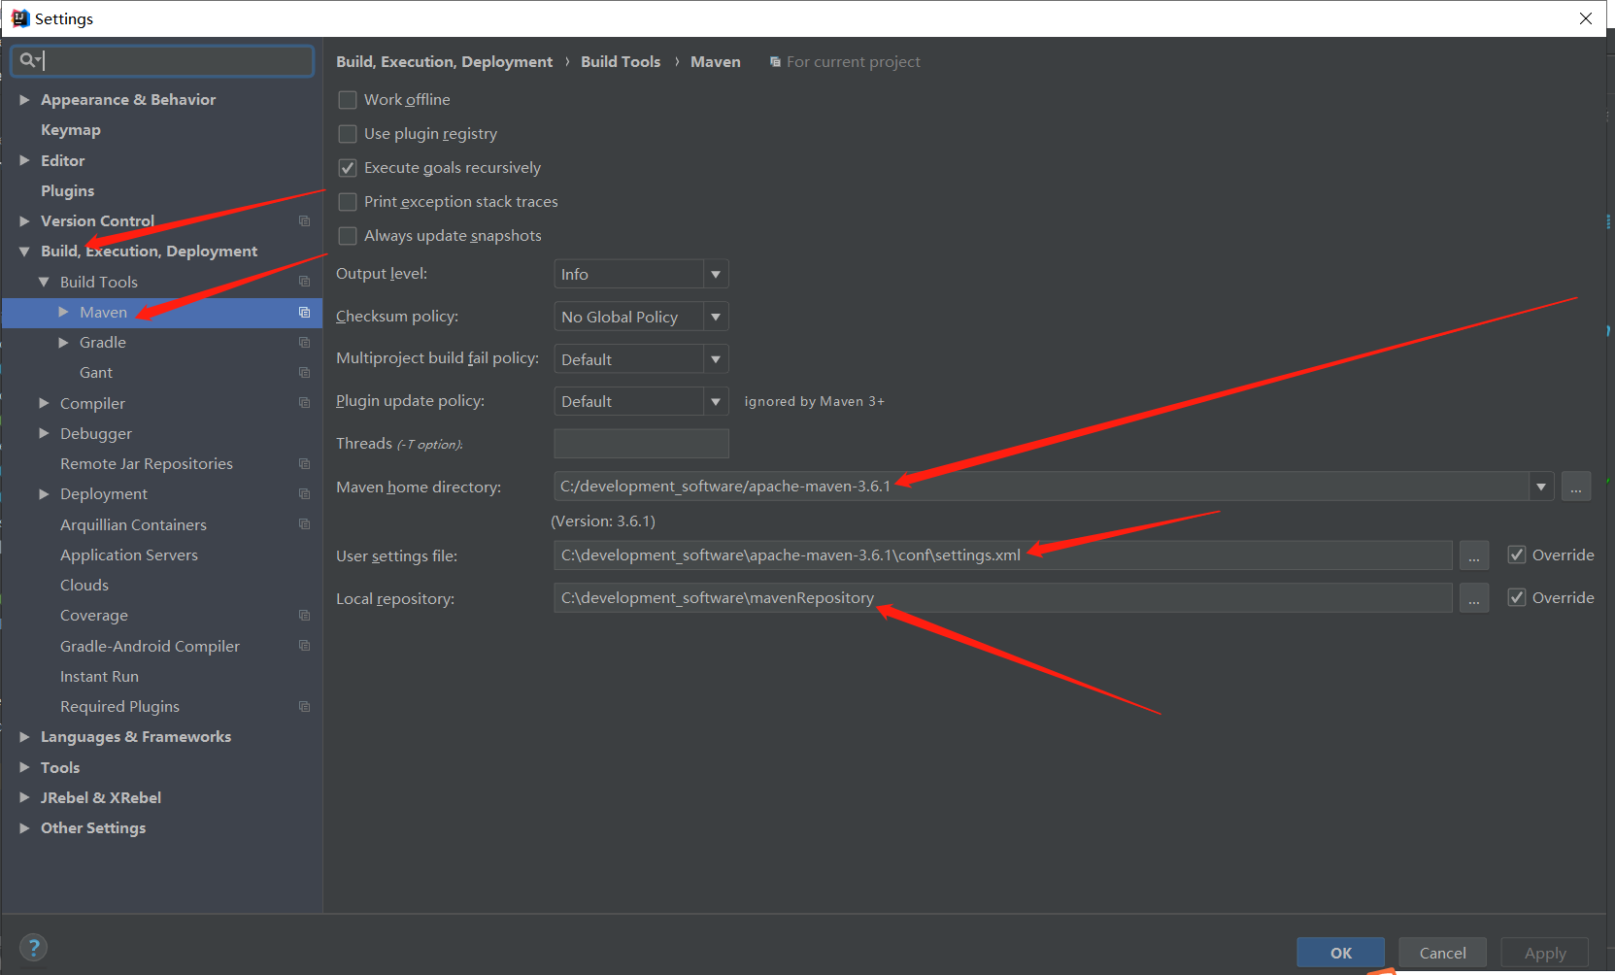
Task: Click the Maven home directory path field
Action: [x=1041, y=487]
